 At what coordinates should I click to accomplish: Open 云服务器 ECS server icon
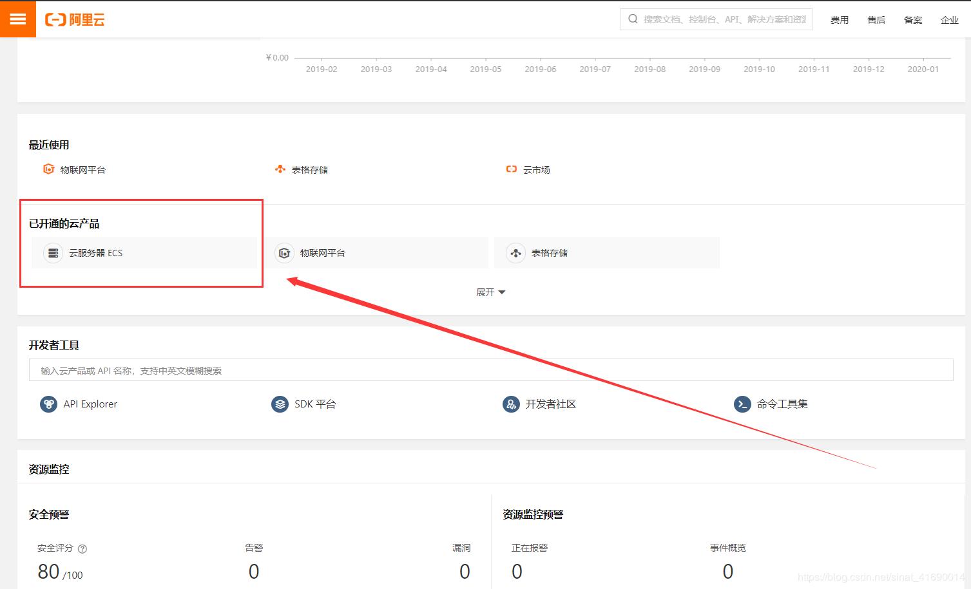click(x=53, y=253)
